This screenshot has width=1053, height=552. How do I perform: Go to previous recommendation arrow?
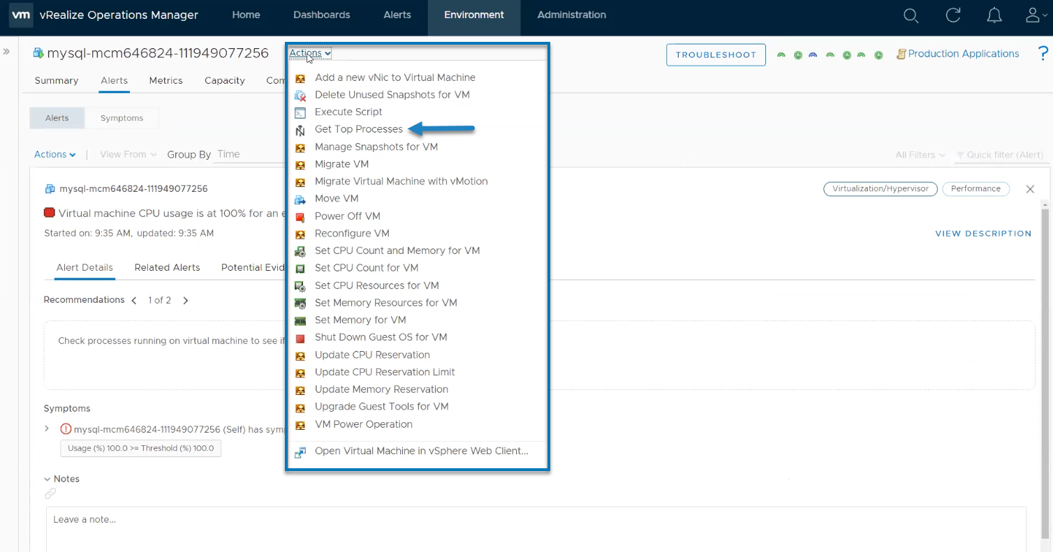tap(134, 300)
